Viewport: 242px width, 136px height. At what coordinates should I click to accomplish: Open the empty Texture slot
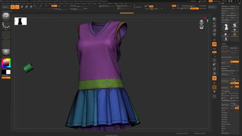(x=6, y=44)
